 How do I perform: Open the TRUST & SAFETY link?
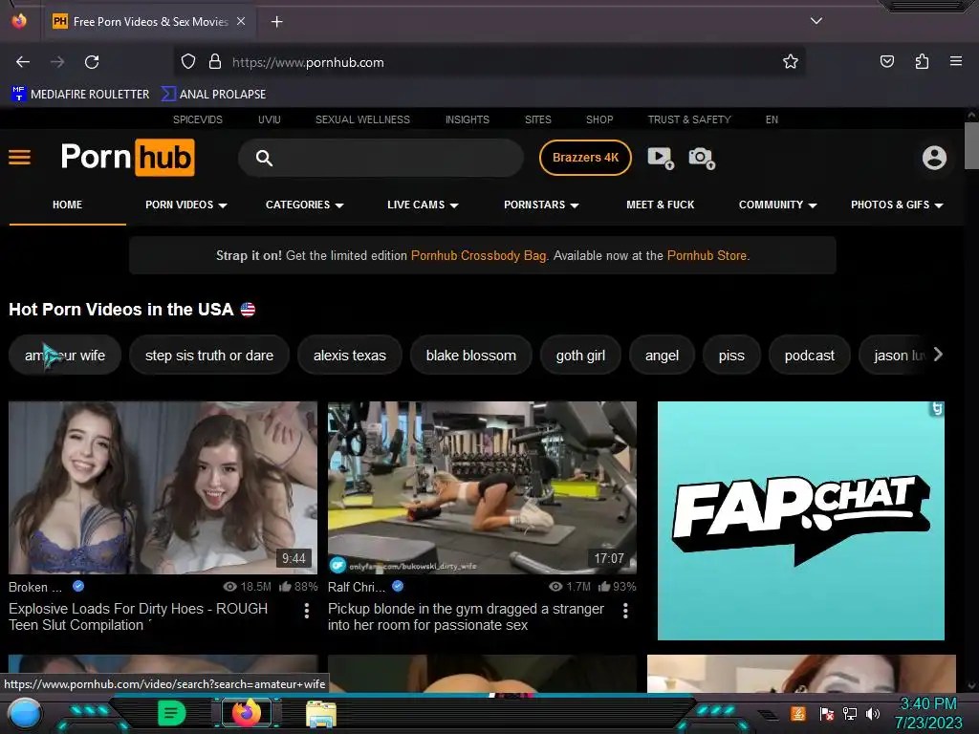pyautogui.click(x=689, y=119)
